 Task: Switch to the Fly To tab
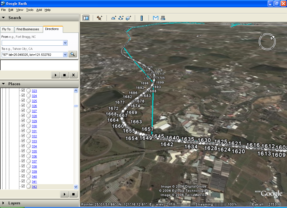(7, 29)
